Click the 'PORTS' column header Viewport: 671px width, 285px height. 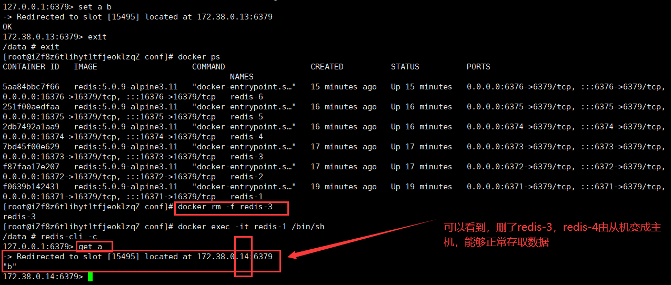pyautogui.click(x=478, y=67)
